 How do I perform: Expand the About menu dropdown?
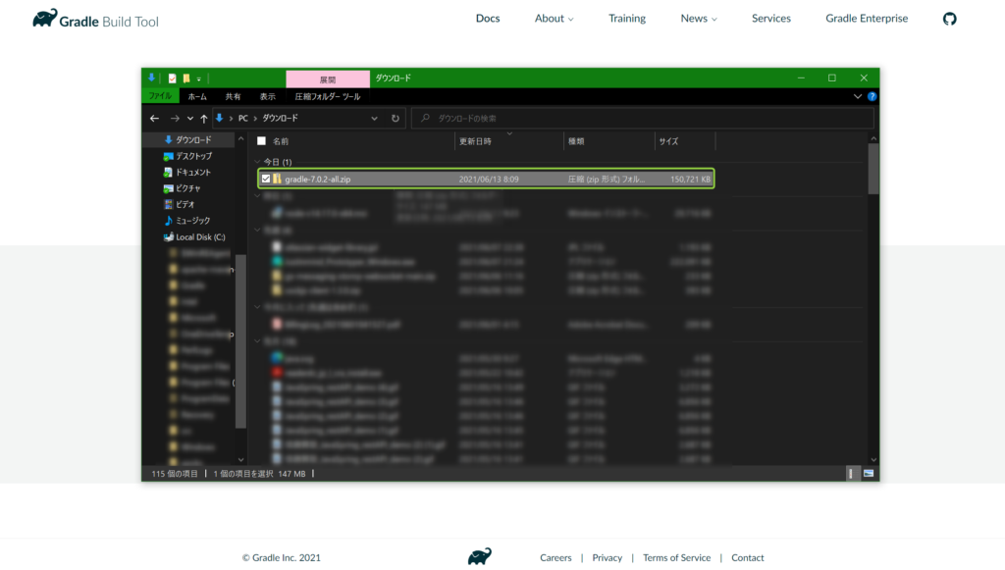555,19
